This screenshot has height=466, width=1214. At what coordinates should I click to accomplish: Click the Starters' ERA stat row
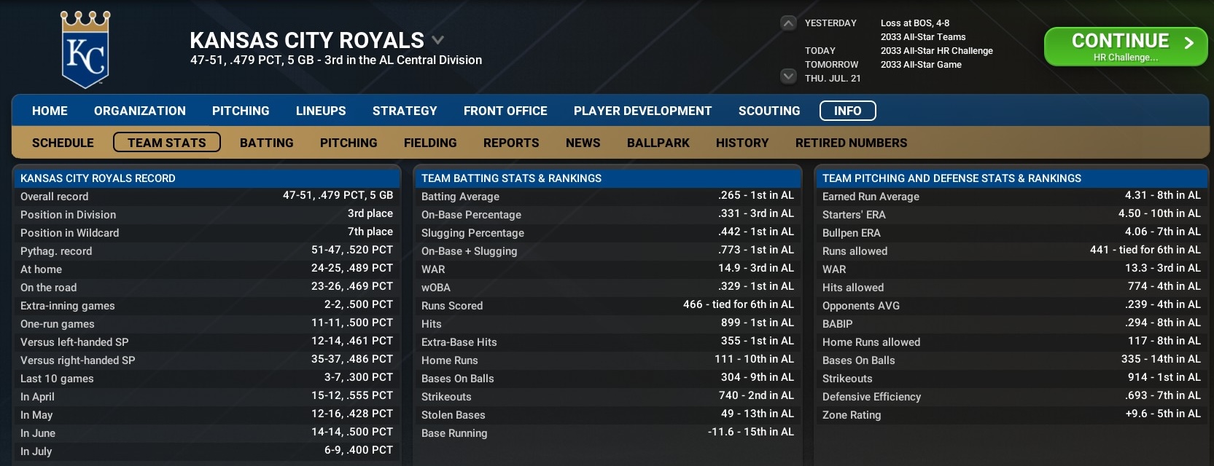click(1011, 214)
